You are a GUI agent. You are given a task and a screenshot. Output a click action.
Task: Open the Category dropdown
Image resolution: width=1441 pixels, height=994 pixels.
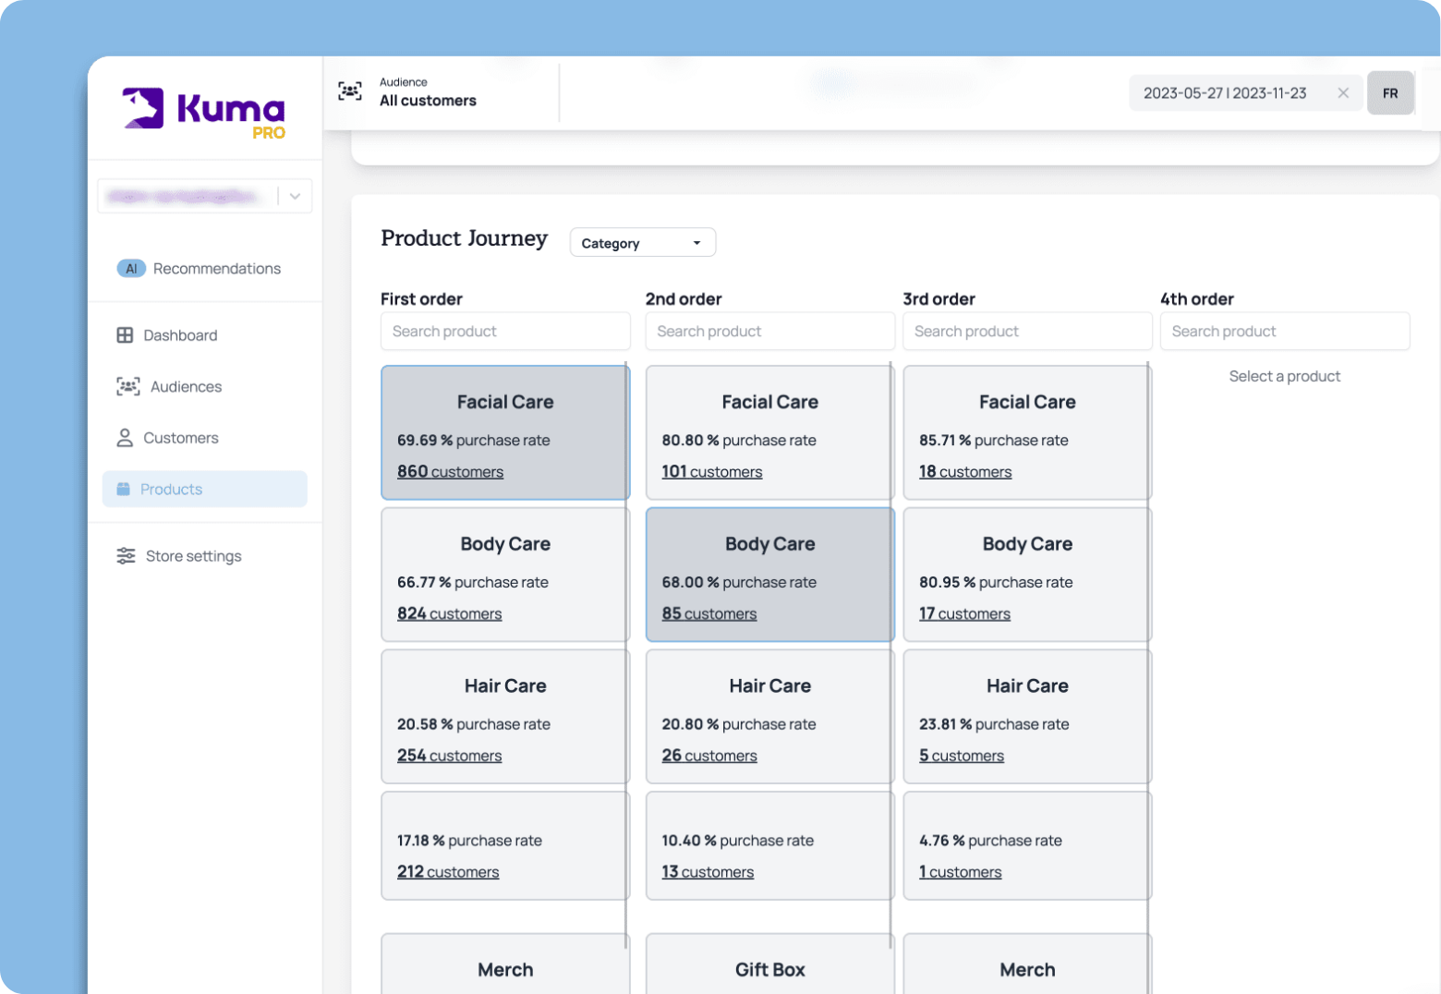click(643, 242)
